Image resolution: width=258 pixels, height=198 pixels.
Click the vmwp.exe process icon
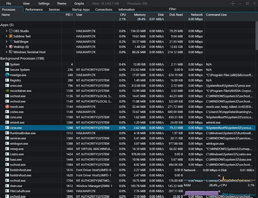pyautogui.click(x=7, y=149)
